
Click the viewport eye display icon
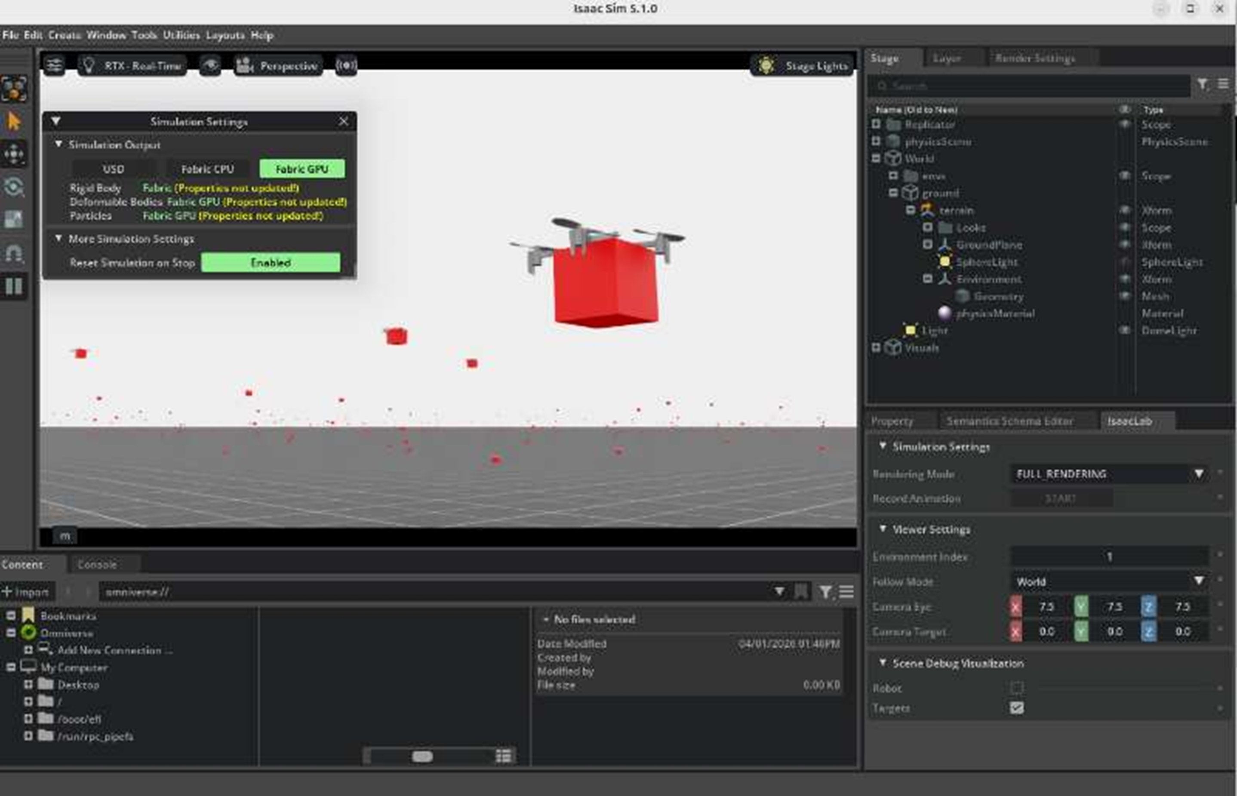tap(210, 66)
